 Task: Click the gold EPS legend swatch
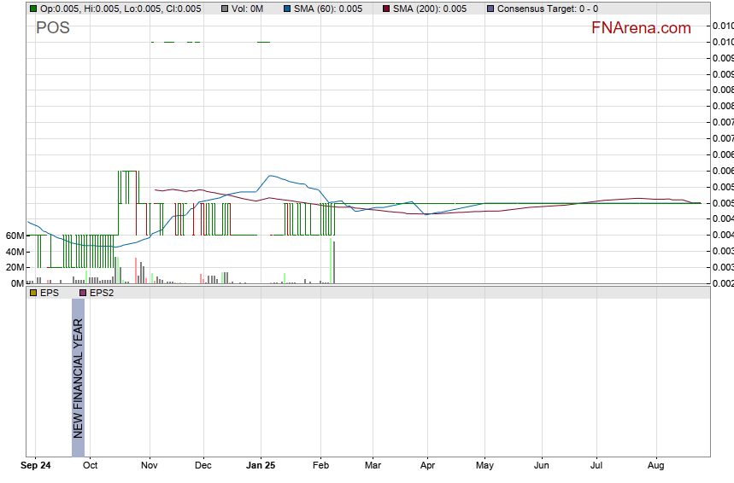tap(32, 293)
